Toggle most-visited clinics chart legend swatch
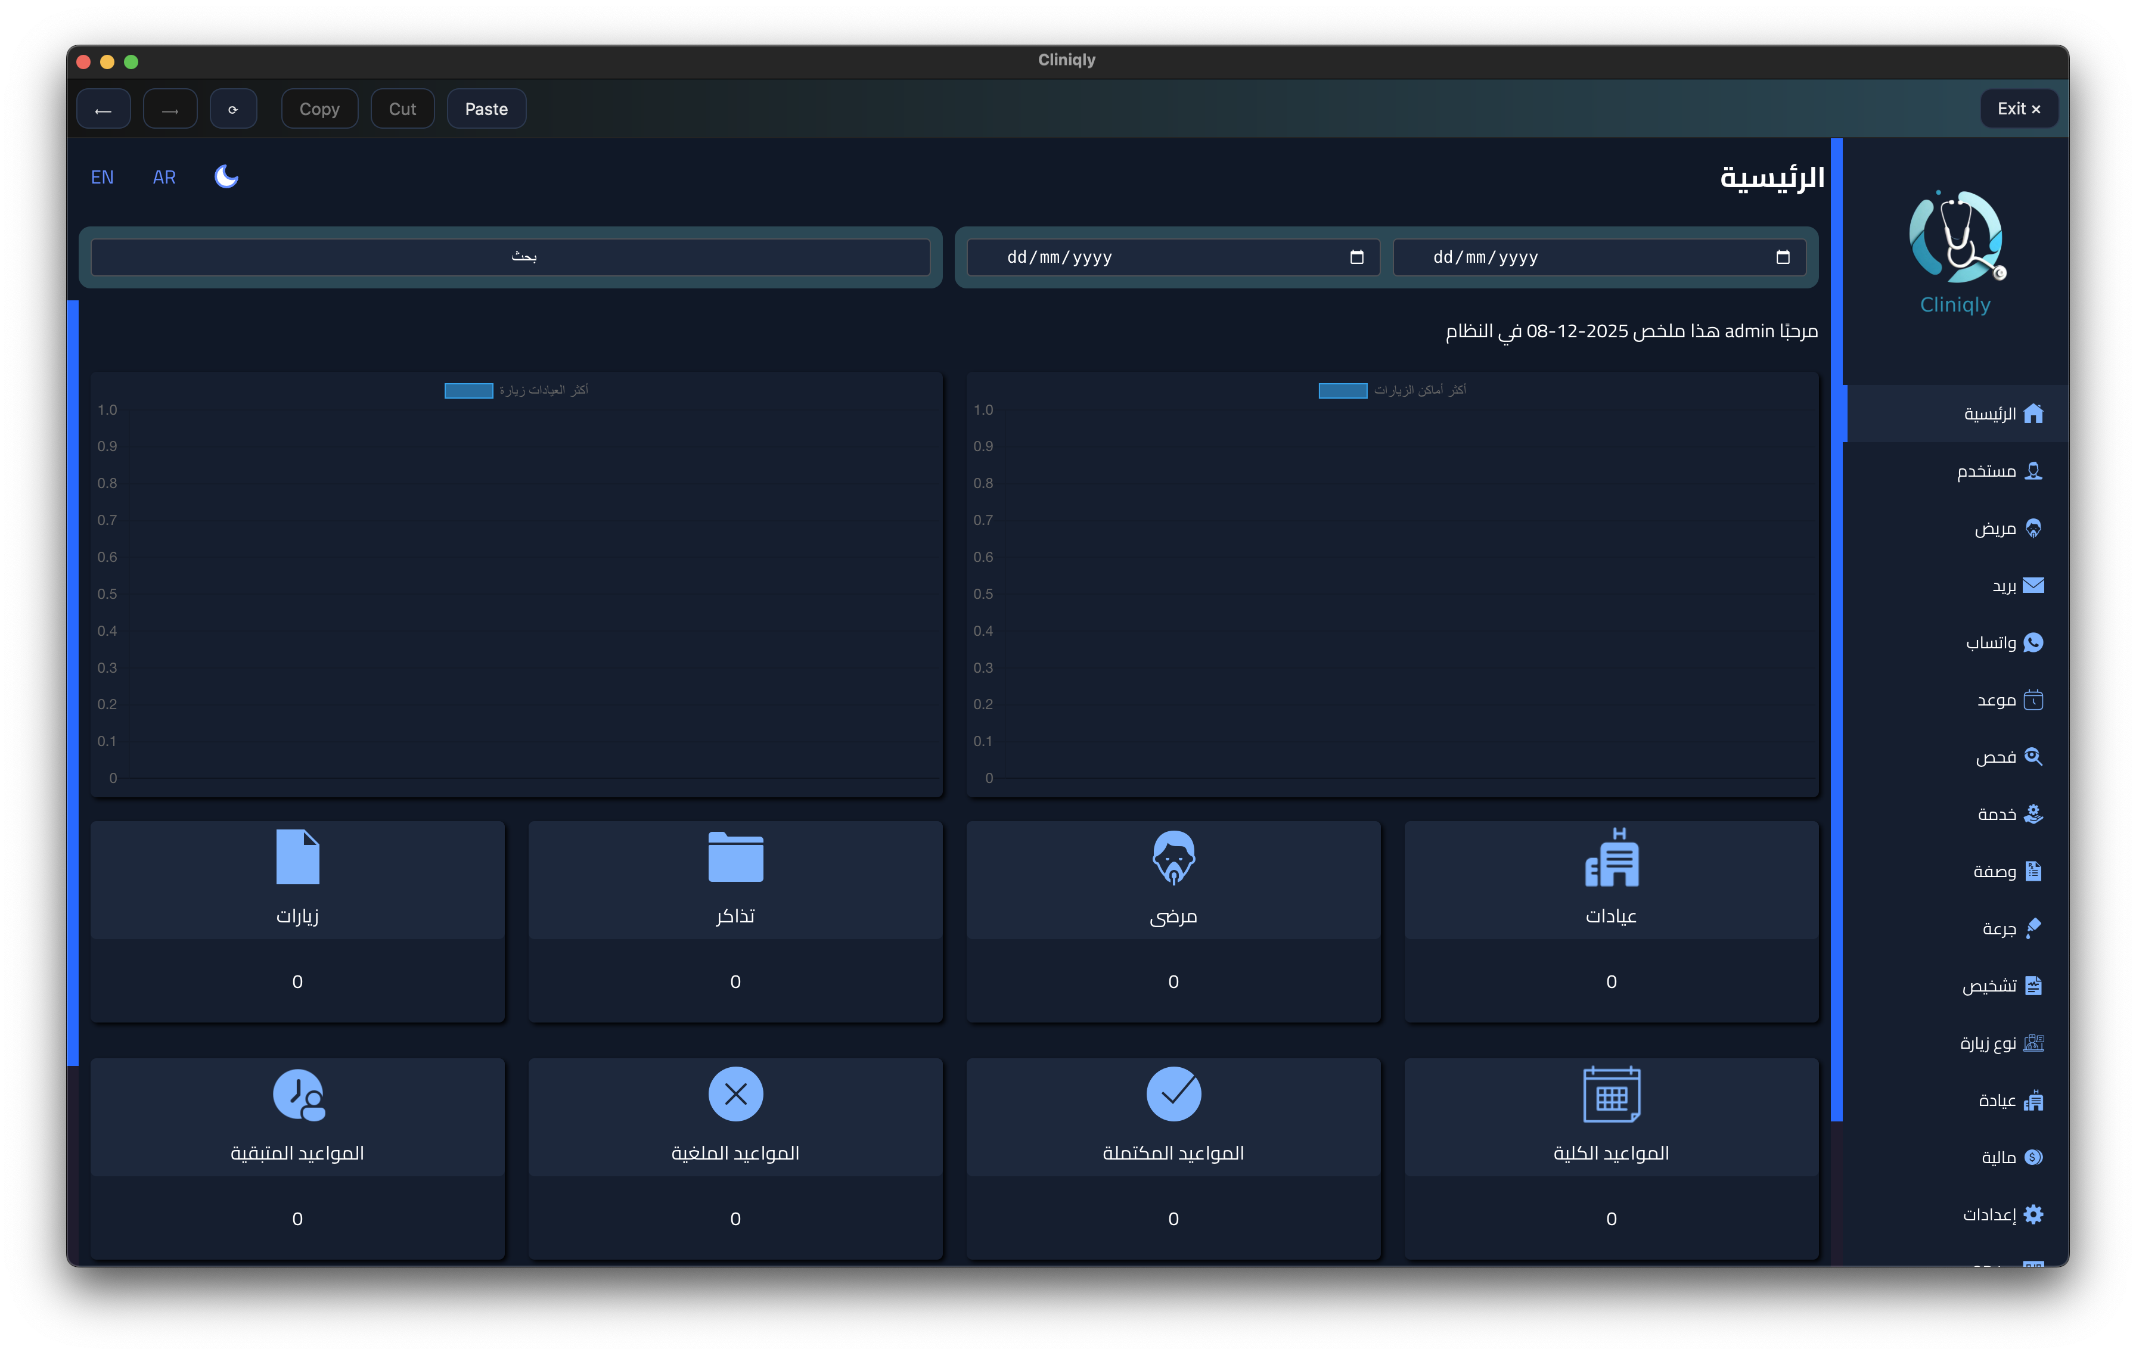Screen dimensions: 2136x1355 point(468,390)
